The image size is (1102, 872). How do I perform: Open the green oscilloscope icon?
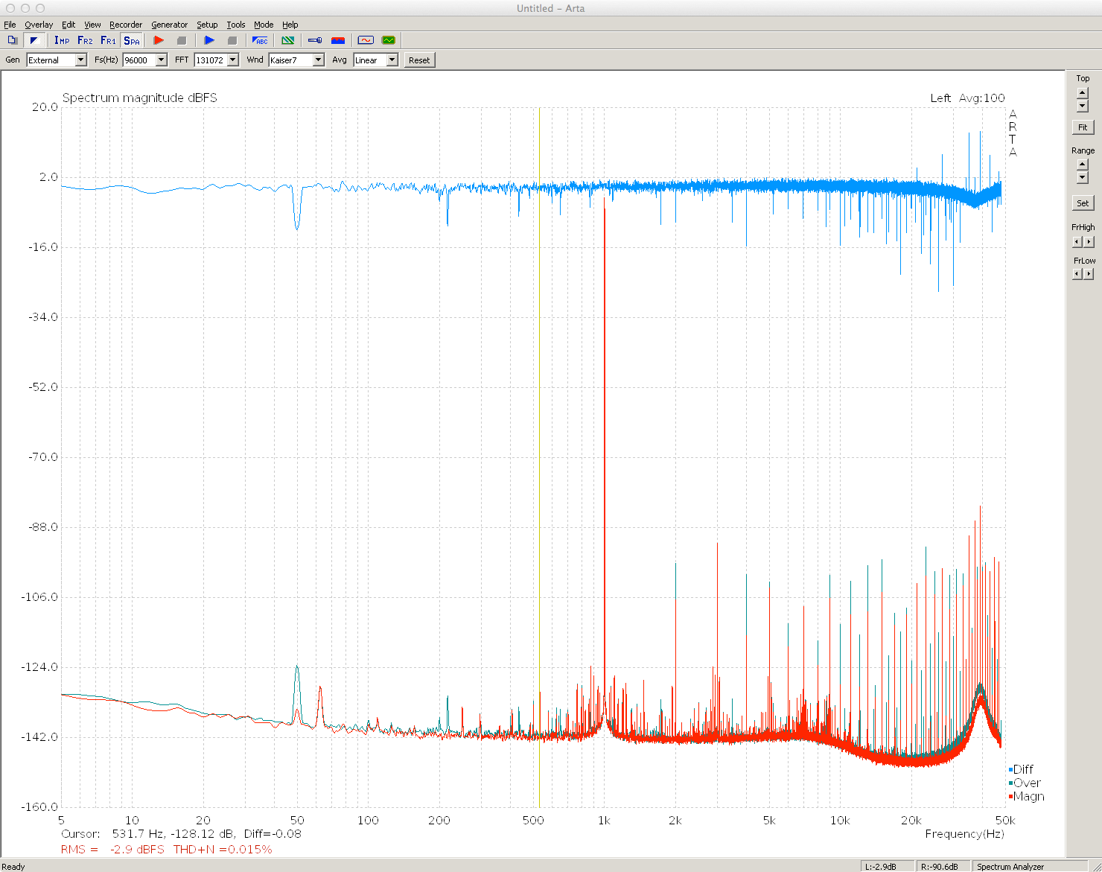click(x=389, y=40)
